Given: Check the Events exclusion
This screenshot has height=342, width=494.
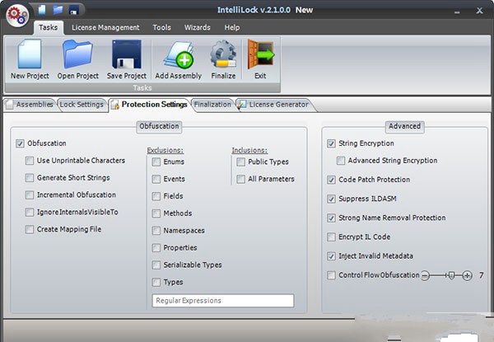Looking at the screenshot, I should [x=156, y=180].
